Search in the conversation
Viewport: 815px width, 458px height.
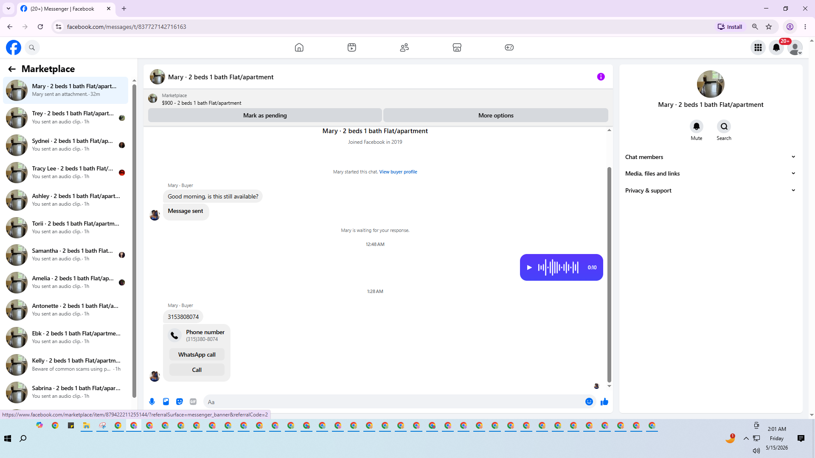point(724,126)
